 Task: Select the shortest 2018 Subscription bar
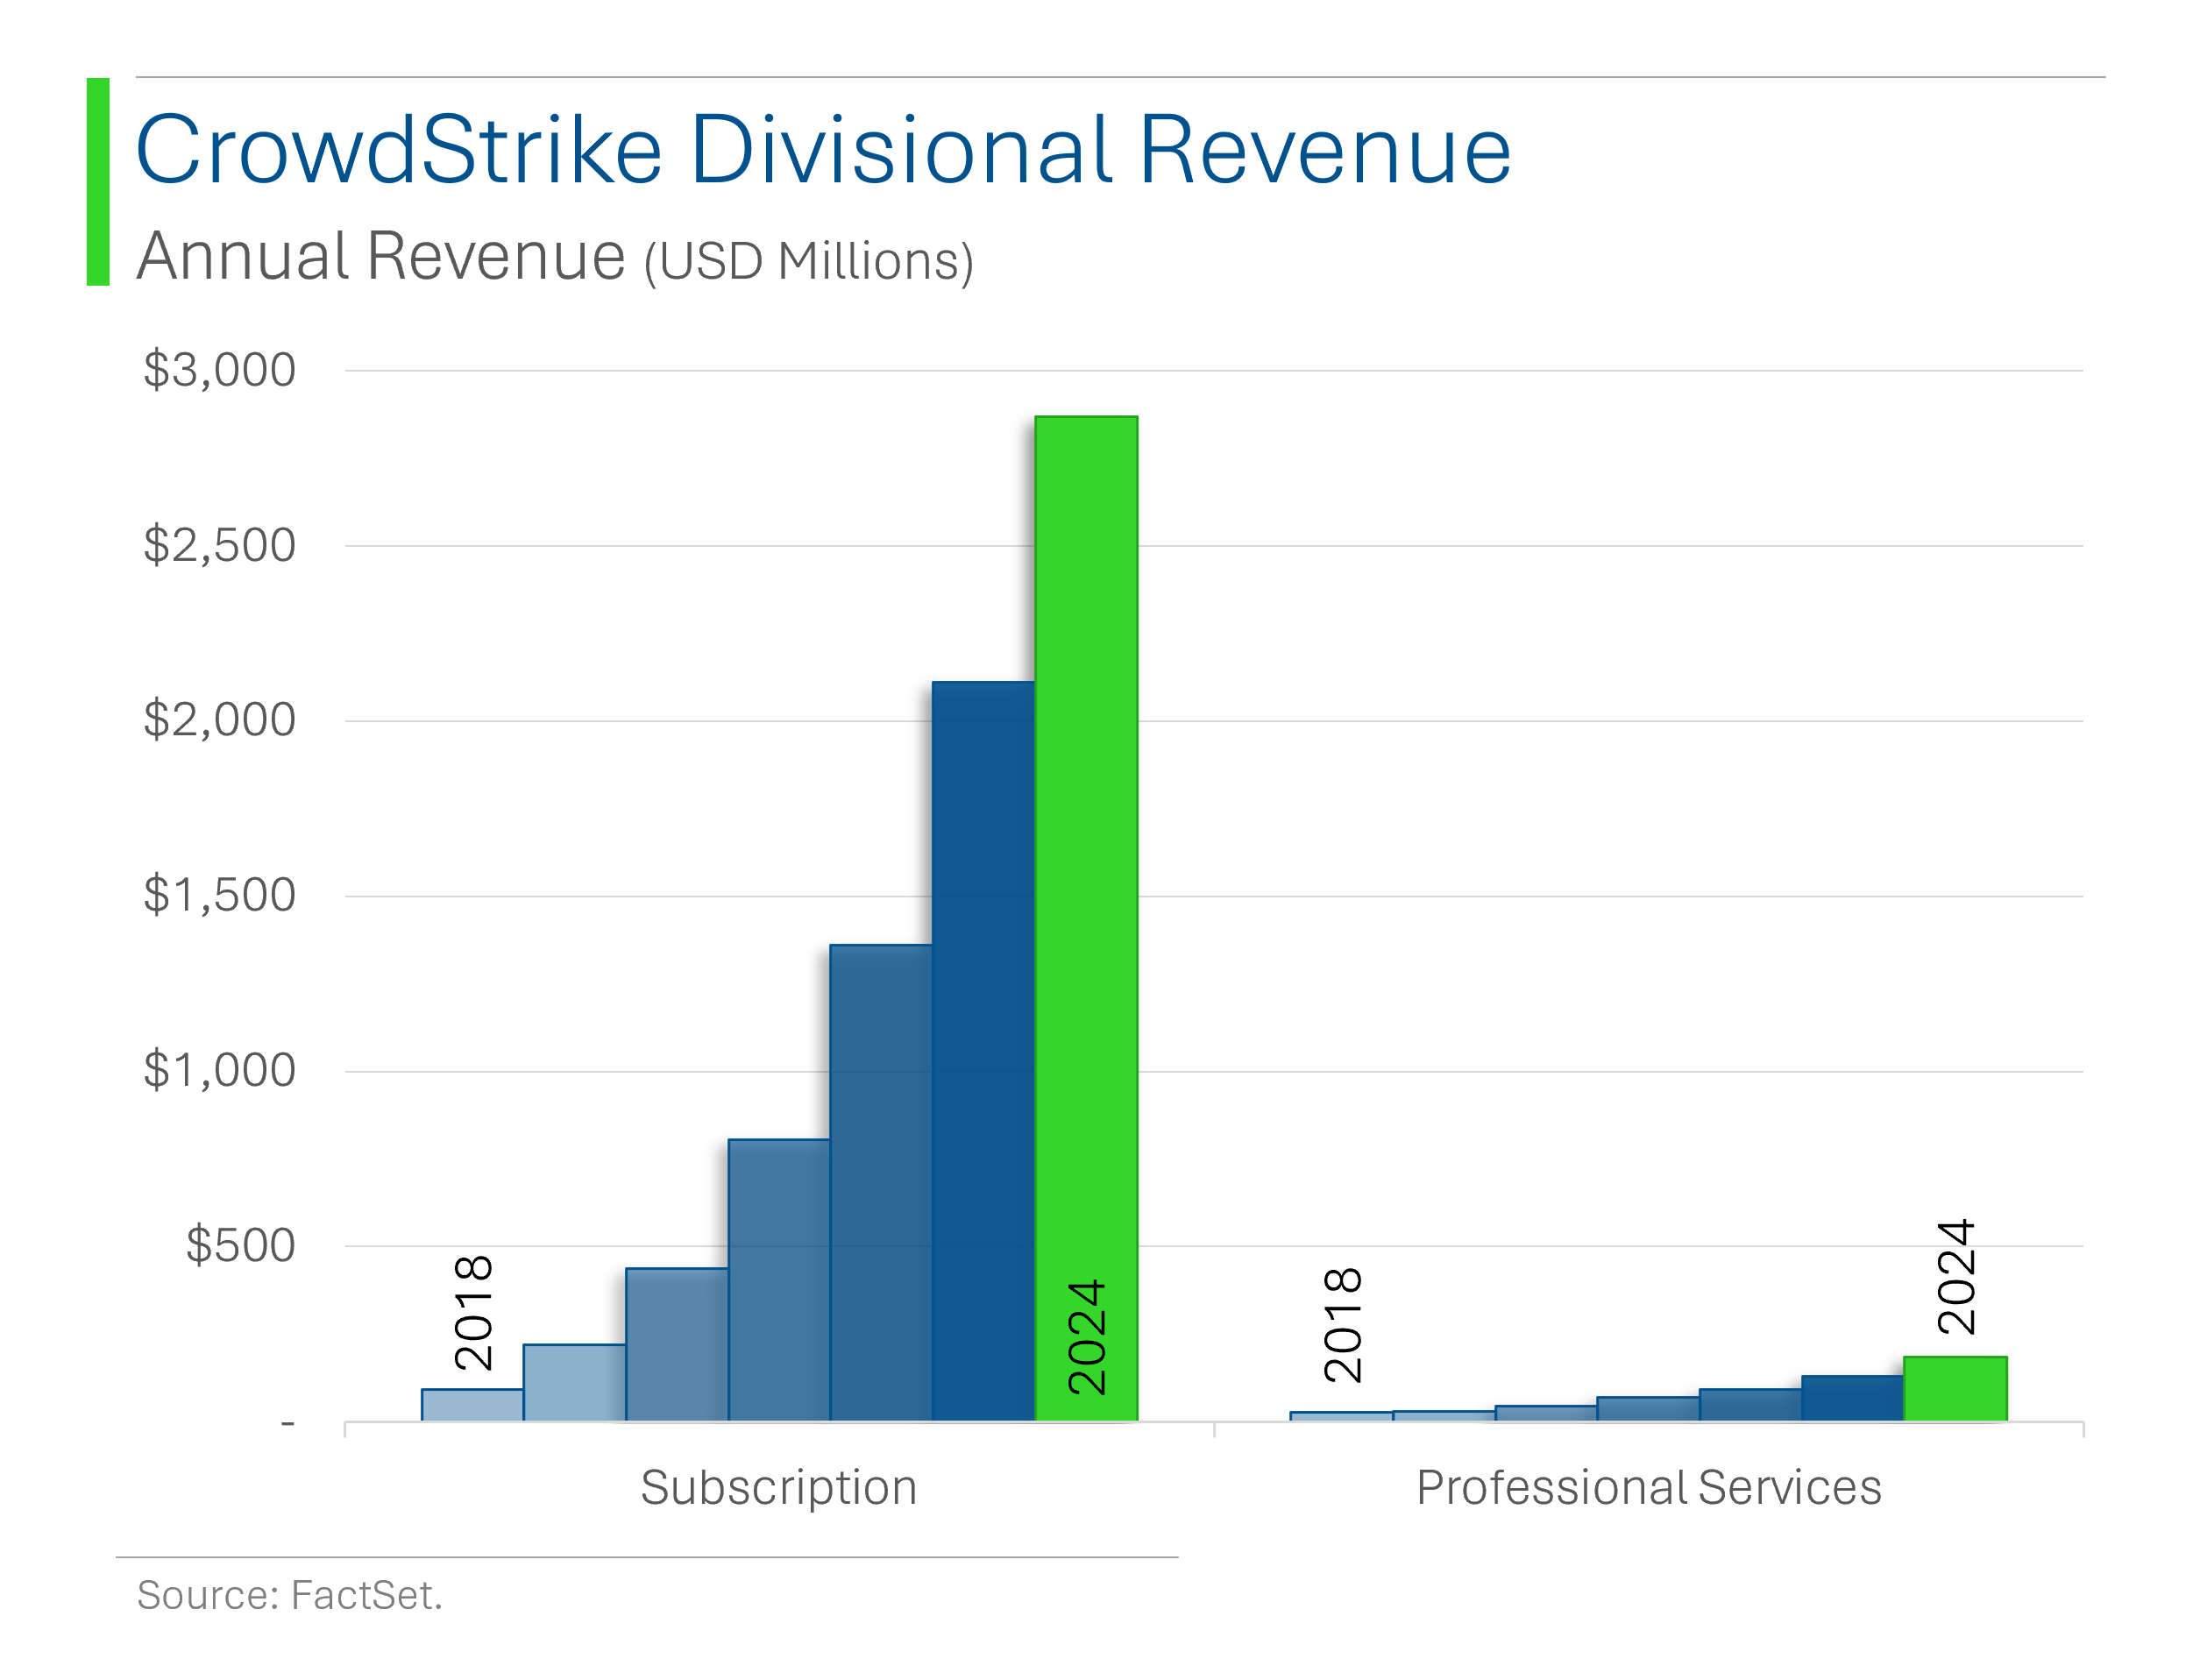point(472,1405)
